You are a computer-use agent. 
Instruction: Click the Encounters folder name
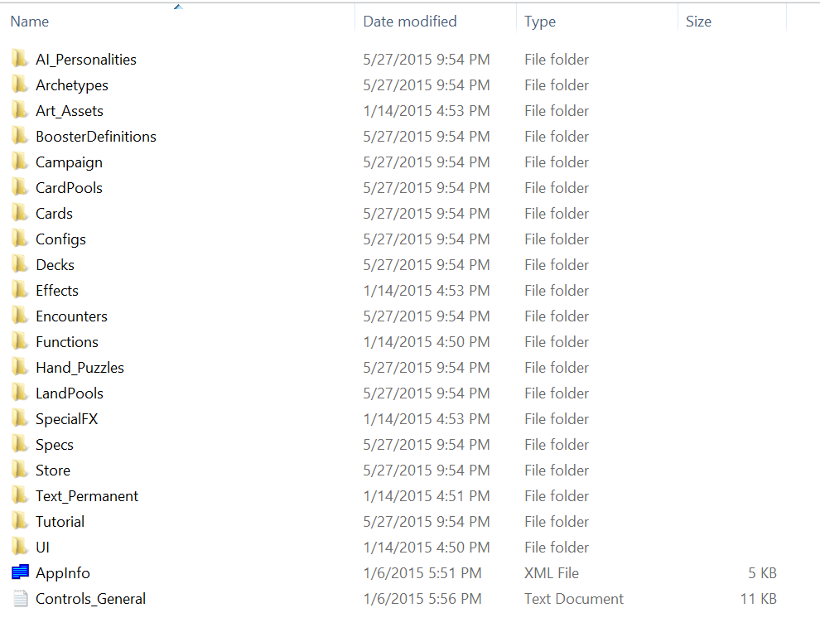pyautogui.click(x=71, y=316)
